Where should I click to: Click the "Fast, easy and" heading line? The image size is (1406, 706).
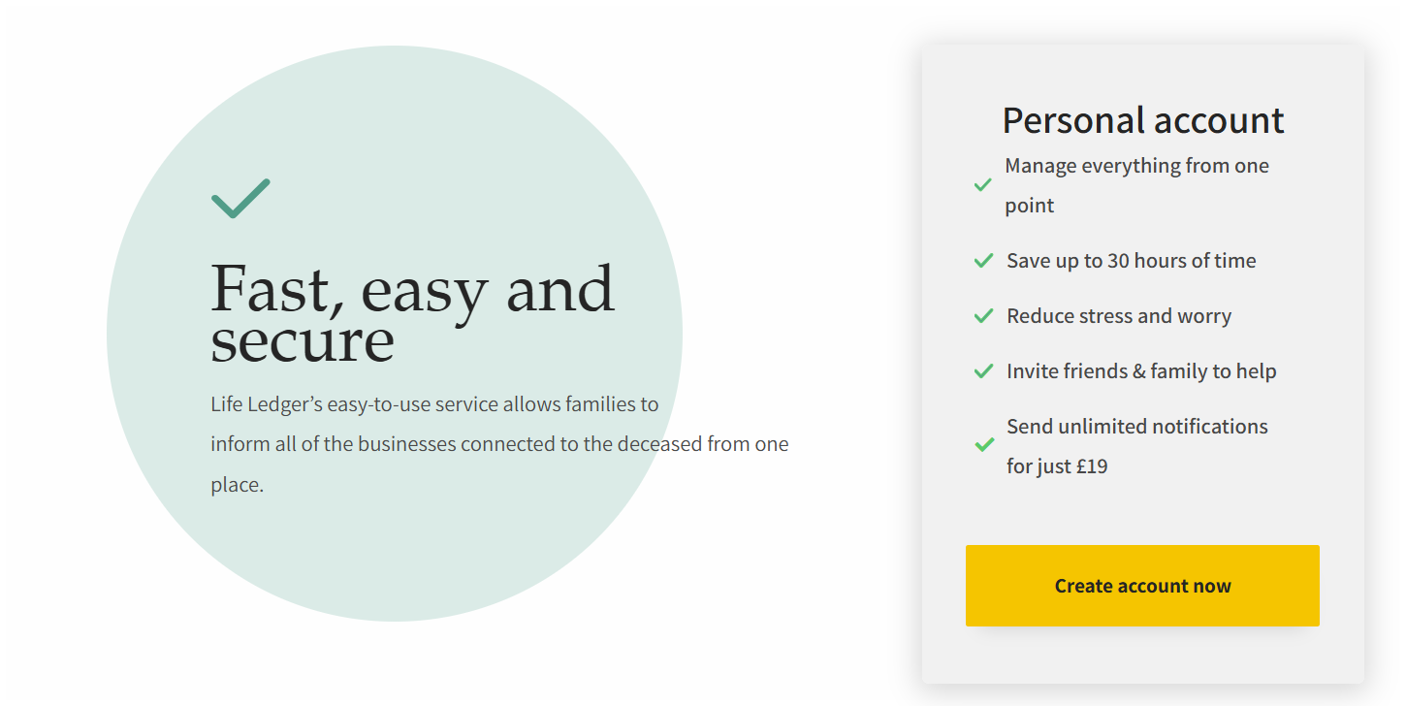(412, 289)
